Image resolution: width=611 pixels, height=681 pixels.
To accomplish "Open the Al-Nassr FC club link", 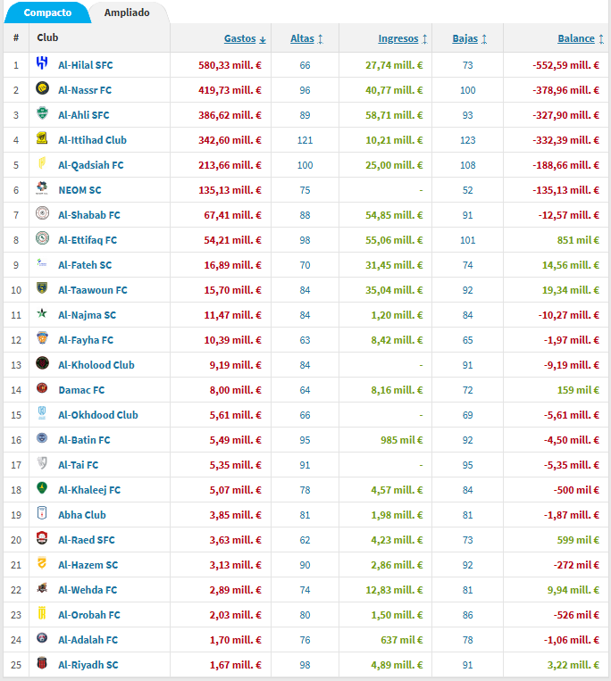I will coord(85,90).
